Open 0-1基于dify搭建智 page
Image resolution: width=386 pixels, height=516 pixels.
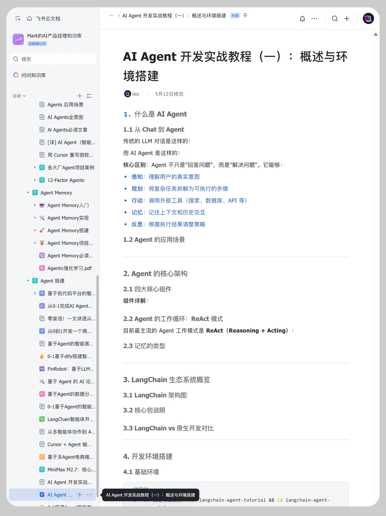(x=69, y=356)
